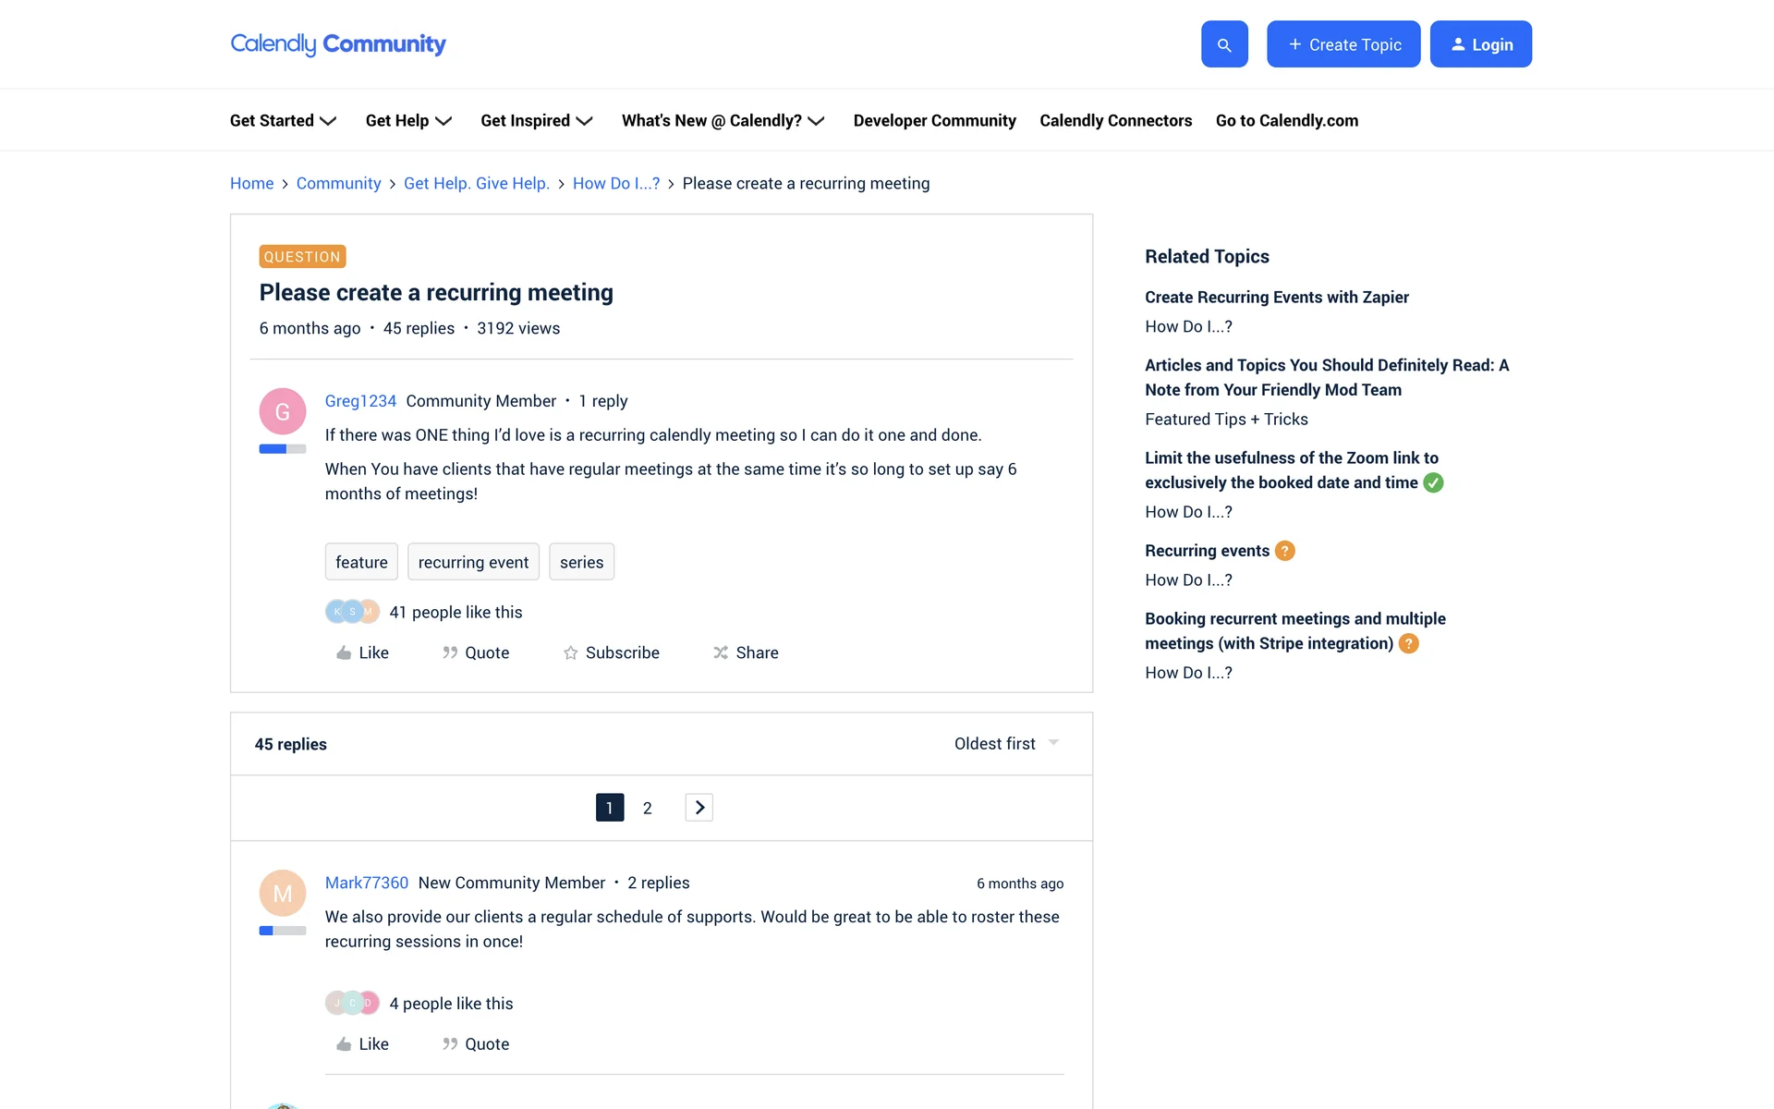Subscribe to this topic via star icon

click(x=611, y=652)
